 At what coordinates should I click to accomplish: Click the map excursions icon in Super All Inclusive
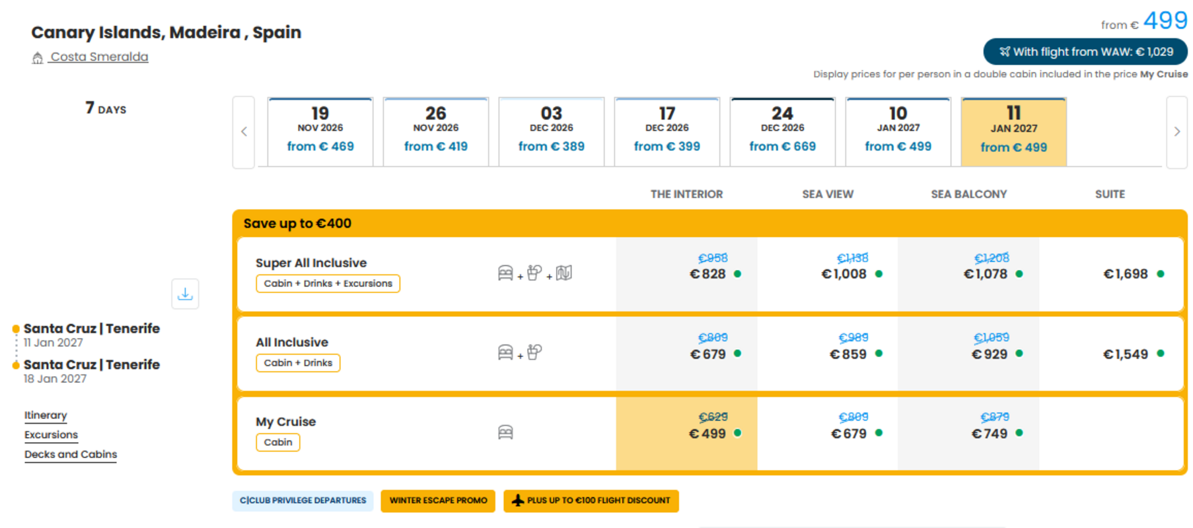click(x=563, y=273)
